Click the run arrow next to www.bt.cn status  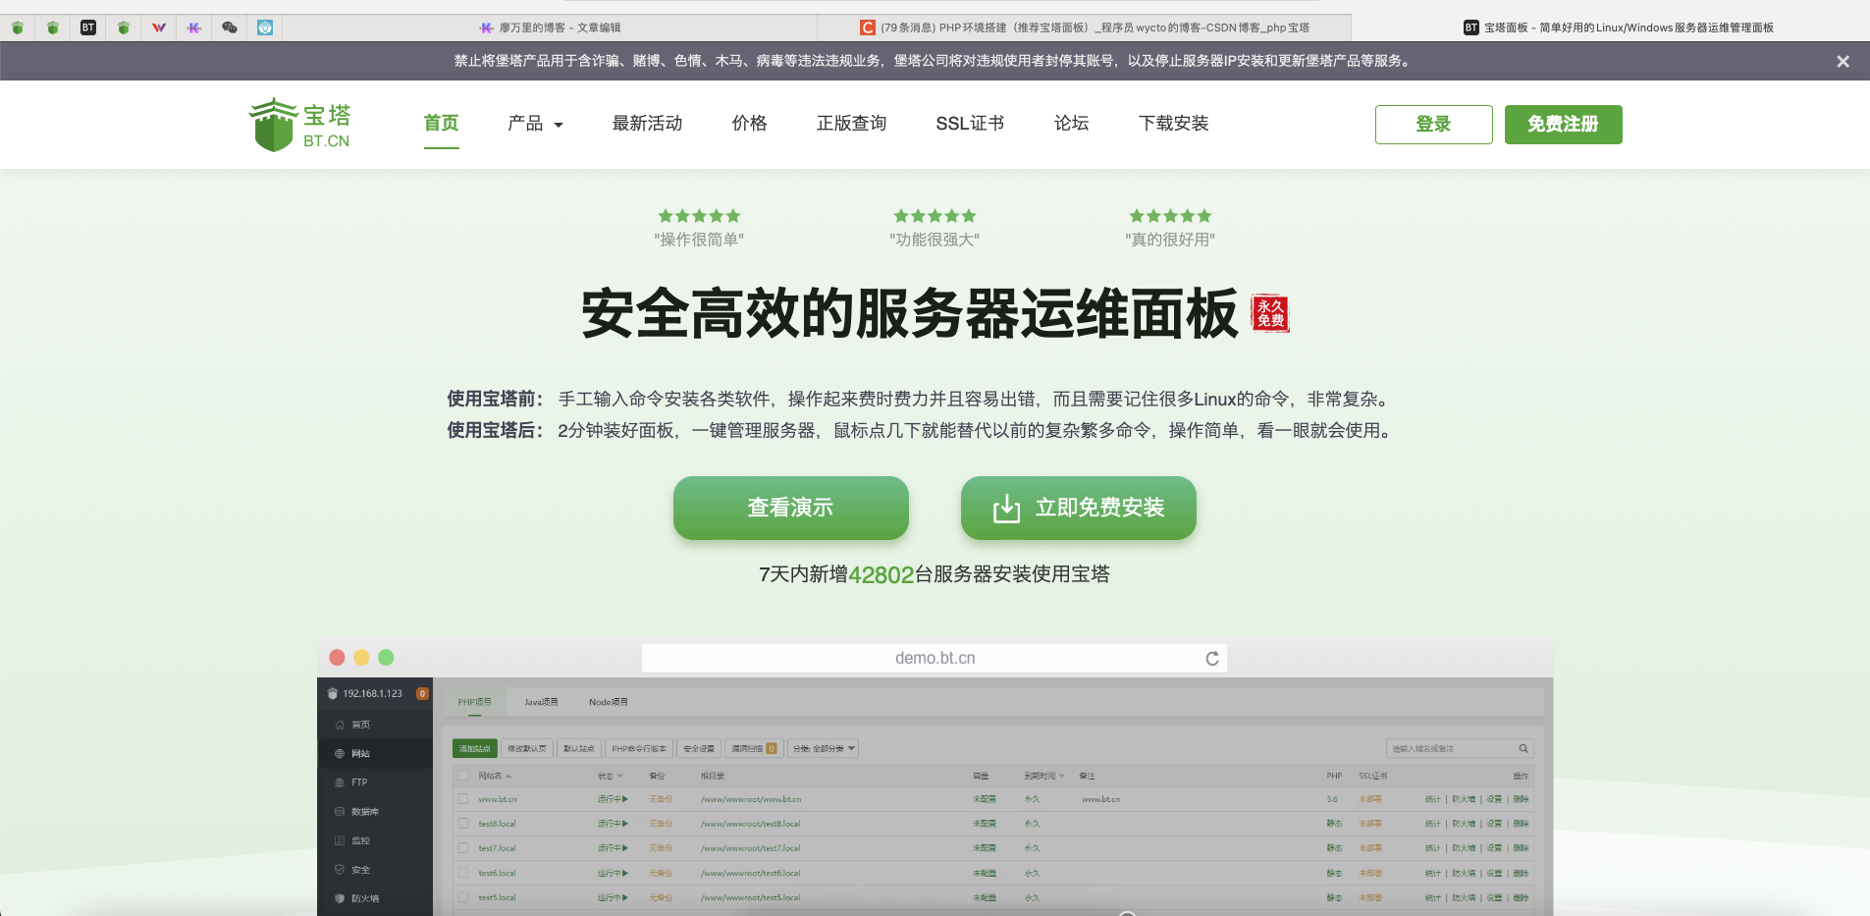pyautogui.click(x=625, y=799)
